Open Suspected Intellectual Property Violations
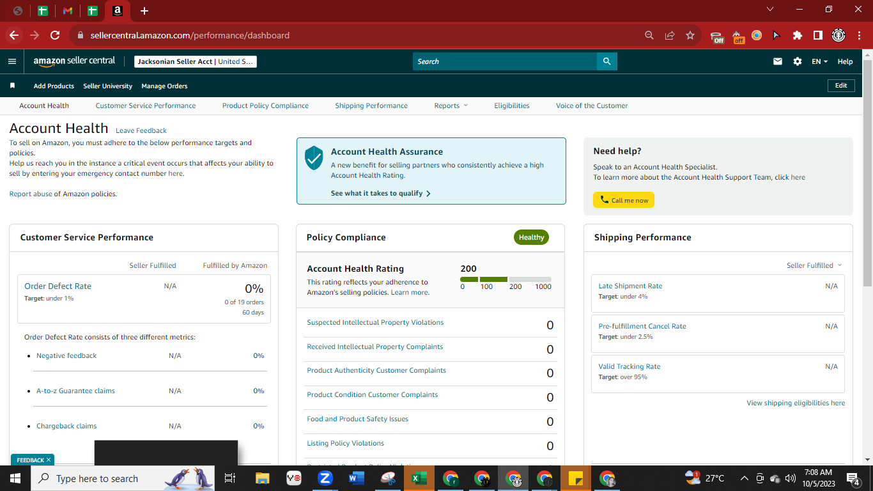Screen dimensions: 873x491 375,322
